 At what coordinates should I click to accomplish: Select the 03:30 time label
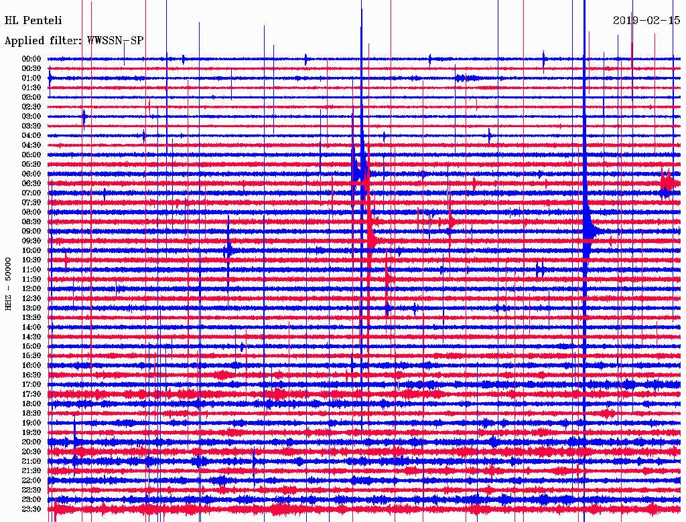pyautogui.click(x=31, y=126)
